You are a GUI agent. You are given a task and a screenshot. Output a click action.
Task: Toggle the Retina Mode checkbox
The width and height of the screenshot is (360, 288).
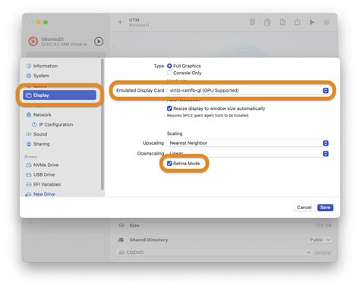pyautogui.click(x=169, y=164)
